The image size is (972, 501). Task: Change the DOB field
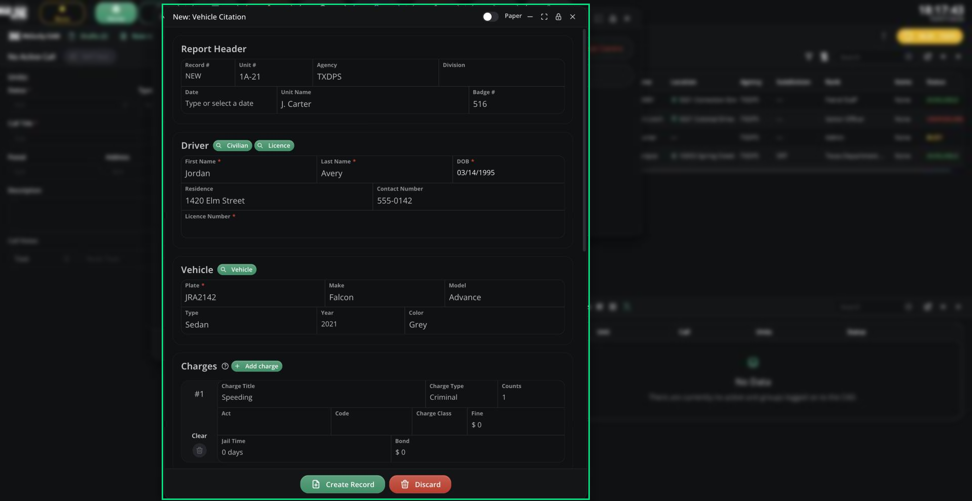[x=509, y=169]
